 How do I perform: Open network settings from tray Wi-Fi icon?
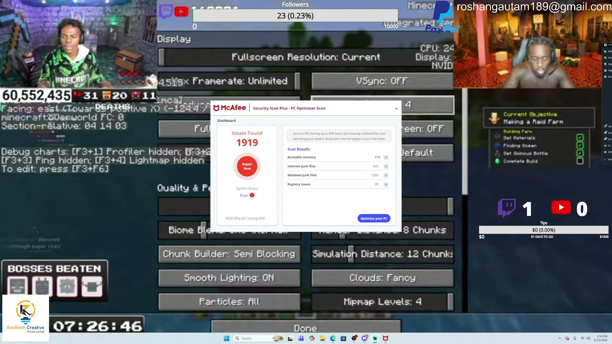click(582, 338)
